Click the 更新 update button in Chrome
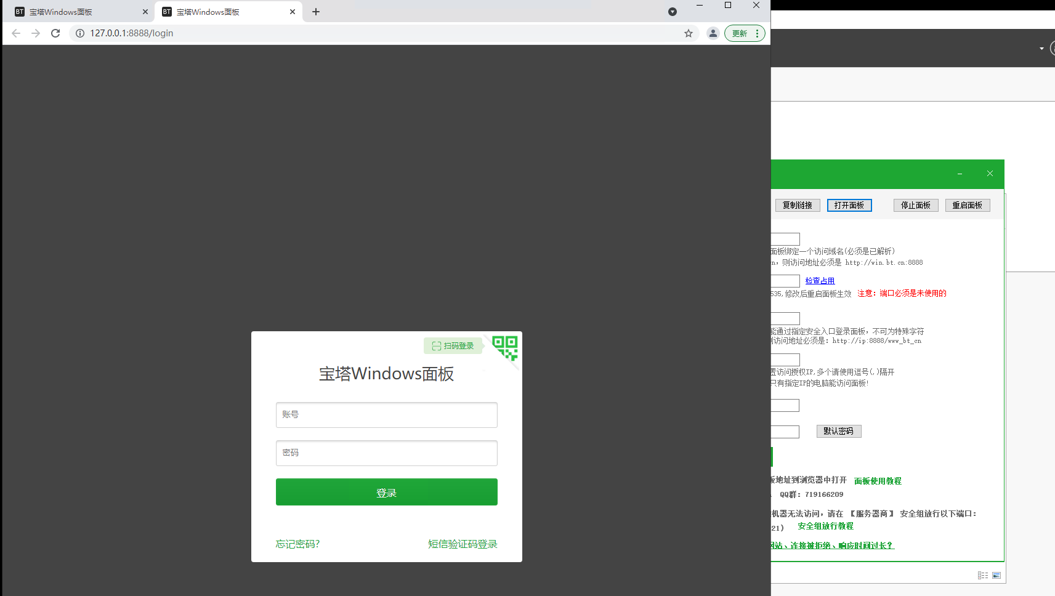Image resolution: width=1055 pixels, height=596 pixels. pyautogui.click(x=745, y=33)
